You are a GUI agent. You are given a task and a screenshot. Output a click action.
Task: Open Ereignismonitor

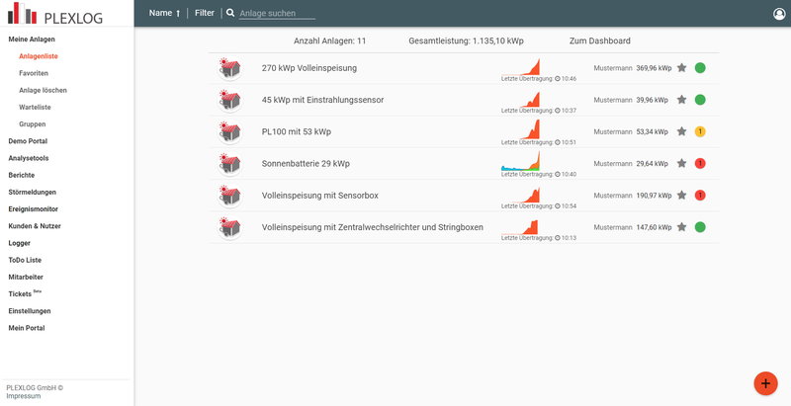34,209
